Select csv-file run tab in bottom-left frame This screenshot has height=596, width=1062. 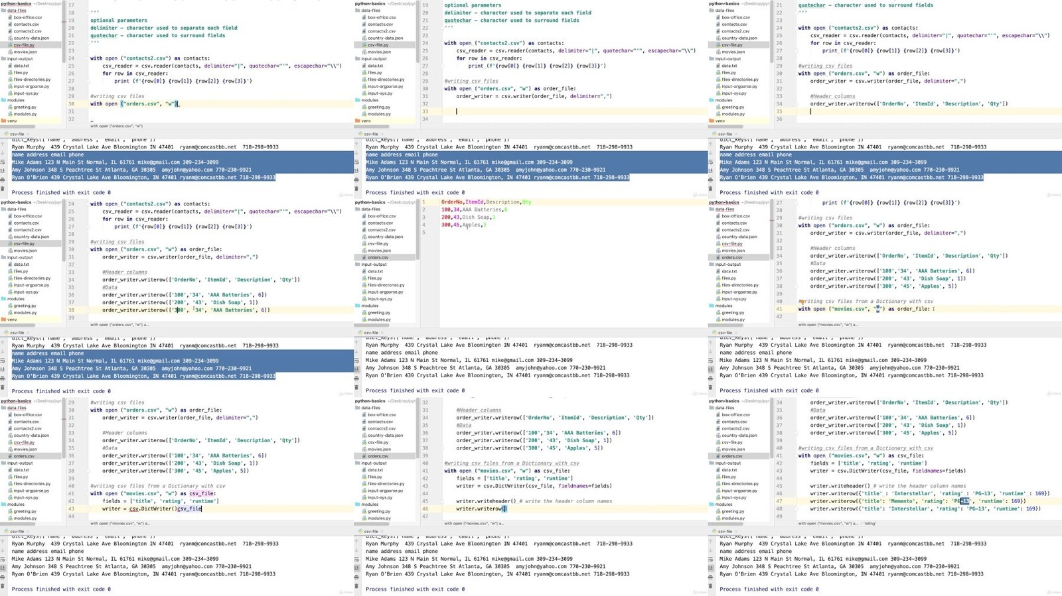point(17,532)
